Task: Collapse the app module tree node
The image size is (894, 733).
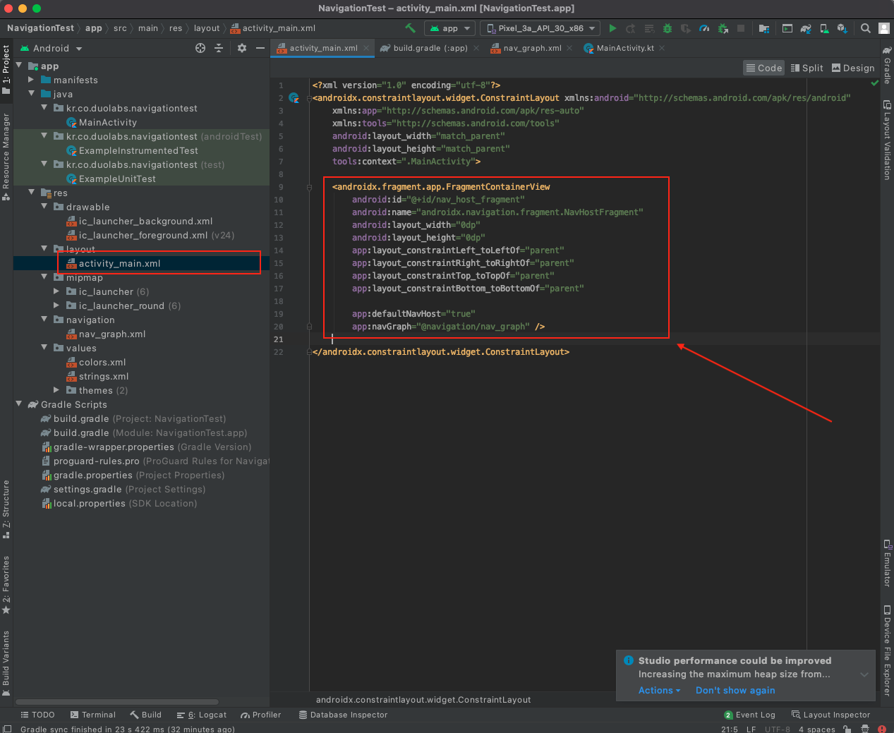Action: (19, 66)
